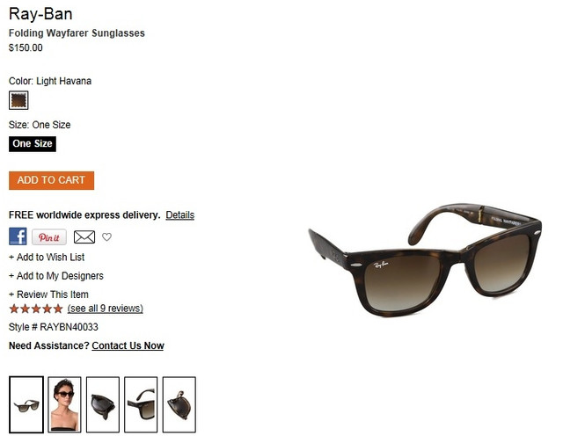This screenshot has height=436, width=563.
Task: Email this product via envelope icon
Action: click(x=84, y=236)
